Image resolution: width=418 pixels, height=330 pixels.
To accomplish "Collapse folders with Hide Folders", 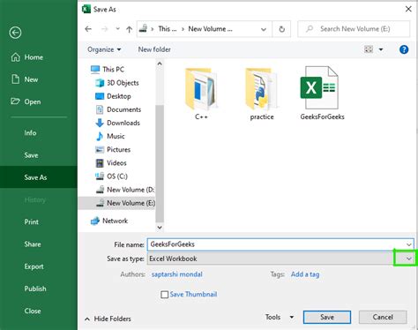I will (x=108, y=319).
